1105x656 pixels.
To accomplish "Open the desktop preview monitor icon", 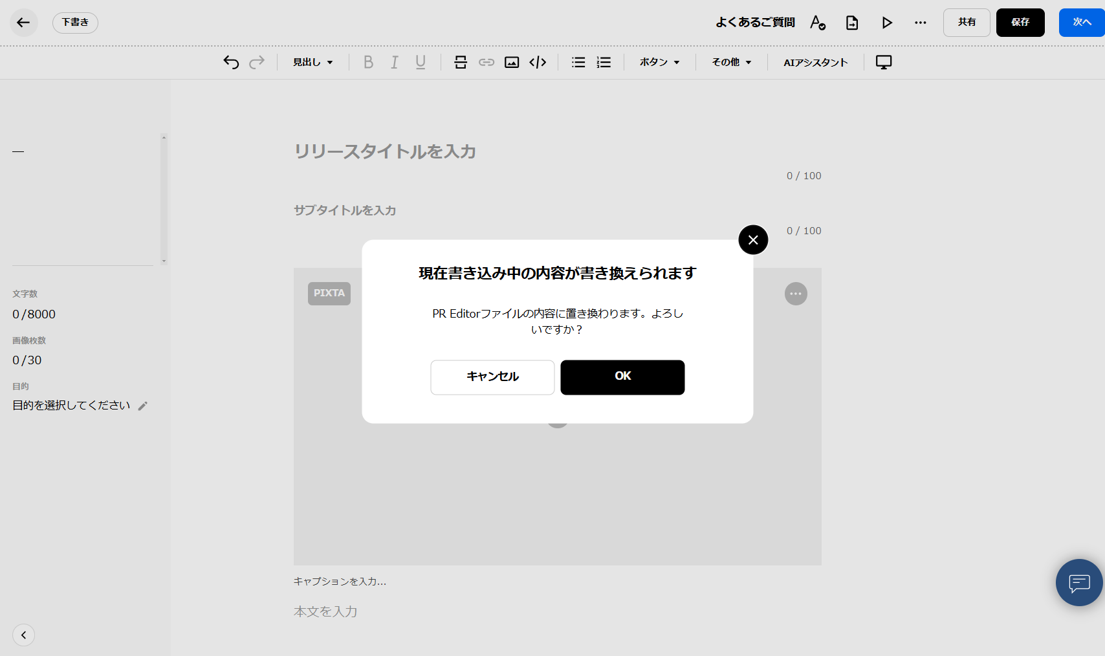I will click(x=884, y=62).
